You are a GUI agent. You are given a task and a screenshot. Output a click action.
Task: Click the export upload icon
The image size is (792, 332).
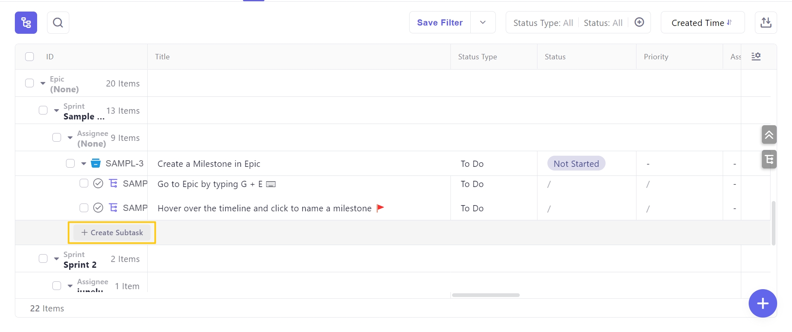(x=766, y=23)
